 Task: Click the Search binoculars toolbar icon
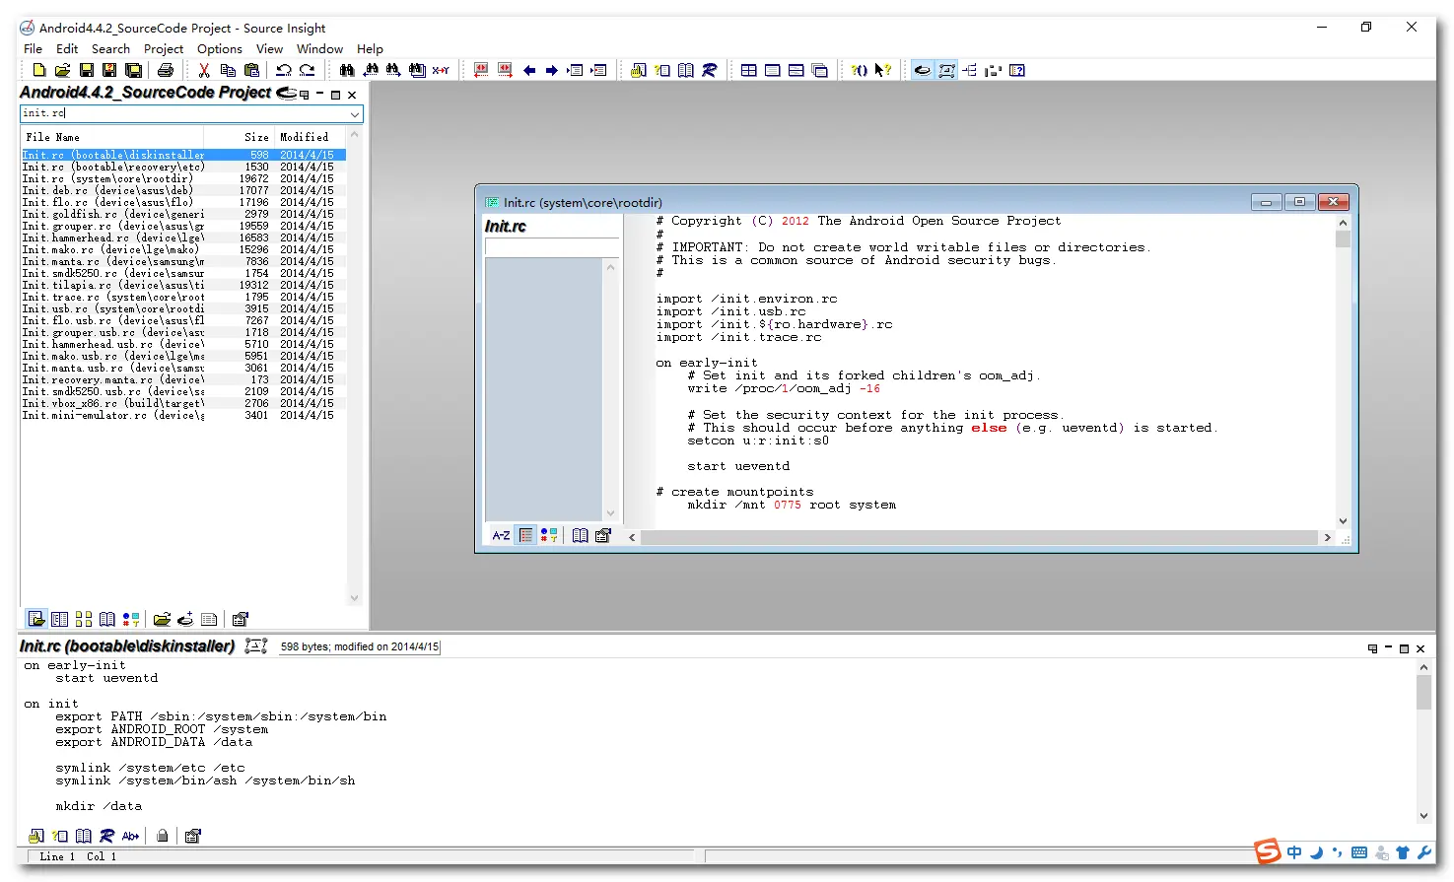347,70
